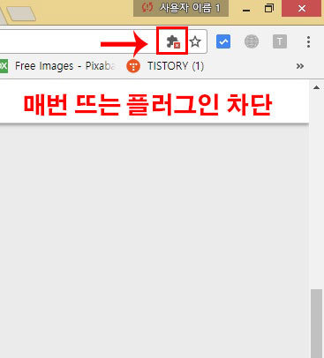The width and height of the screenshot is (324, 358).
Task: Open the blue checkmark extension
Action: (x=223, y=41)
